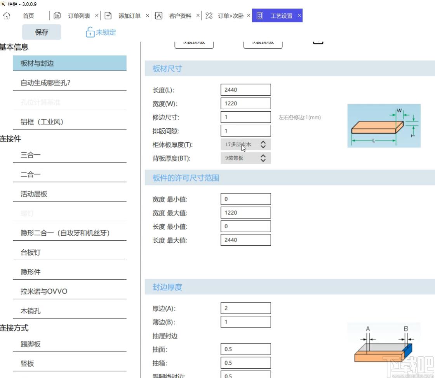Click the home icon in the tab bar
The width and height of the screenshot is (435, 378).
[x=7, y=16]
